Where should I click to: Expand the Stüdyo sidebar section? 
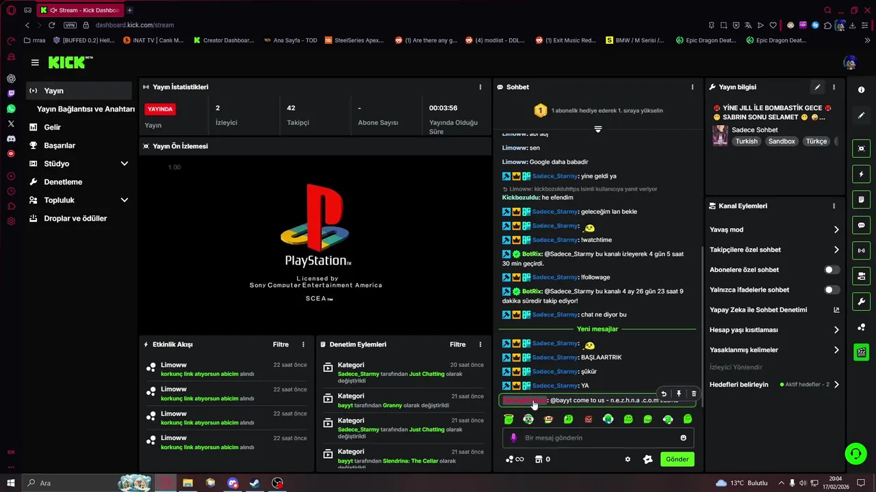click(x=124, y=164)
